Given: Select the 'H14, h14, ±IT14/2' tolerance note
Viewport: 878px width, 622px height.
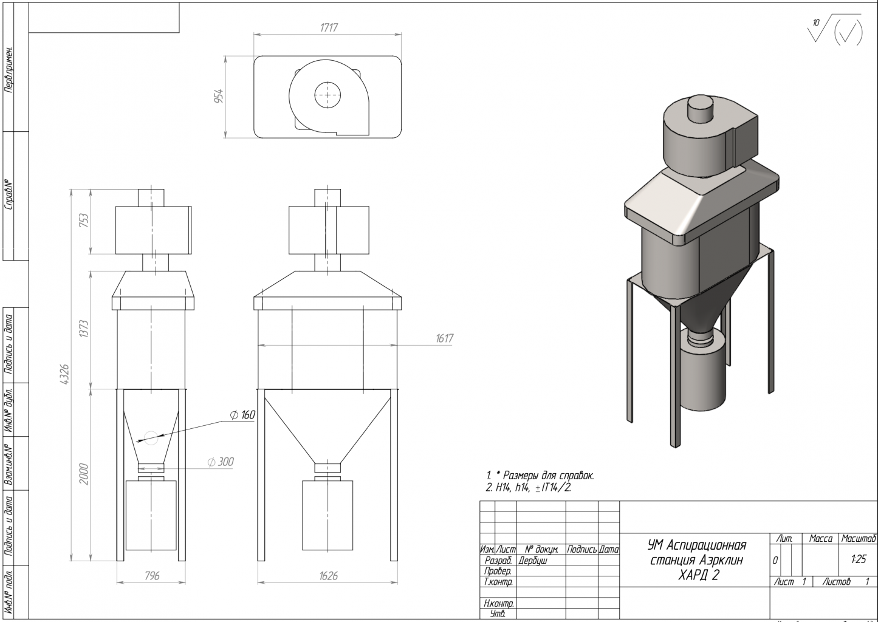Looking at the screenshot, I should click(x=529, y=487).
